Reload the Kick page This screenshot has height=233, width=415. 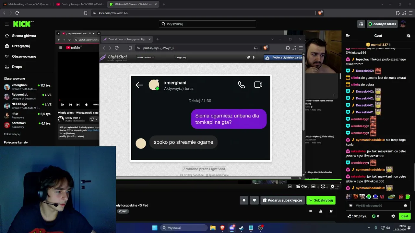(17, 13)
